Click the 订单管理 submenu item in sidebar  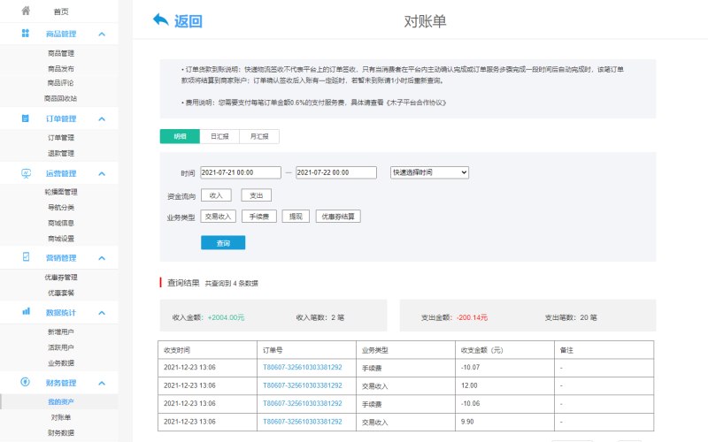(61, 138)
